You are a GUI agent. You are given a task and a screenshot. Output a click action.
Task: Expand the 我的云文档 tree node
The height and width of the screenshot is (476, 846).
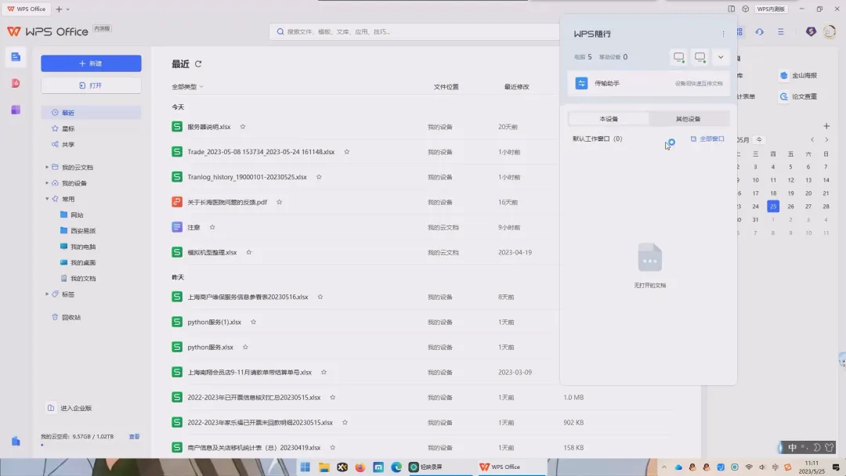(x=47, y=167)
